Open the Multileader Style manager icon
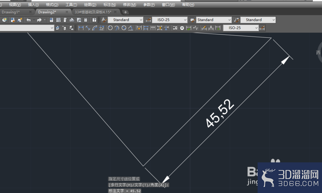The width and height of the screenshot is (322, 193). tap(237, 20)
